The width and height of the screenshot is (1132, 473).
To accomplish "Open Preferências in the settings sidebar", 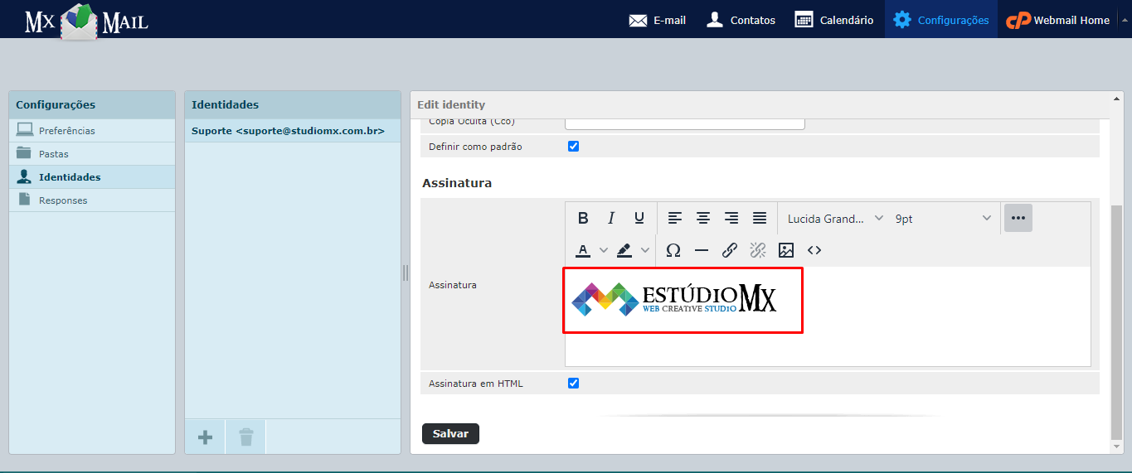I will [x=66, y=131].
